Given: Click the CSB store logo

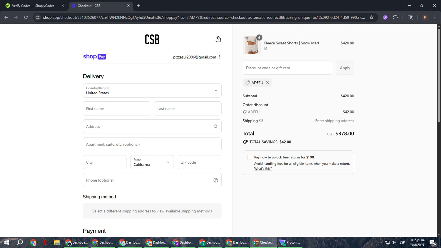Looking at the screenshot, I should pyautogui.click(x=152, y=39).
